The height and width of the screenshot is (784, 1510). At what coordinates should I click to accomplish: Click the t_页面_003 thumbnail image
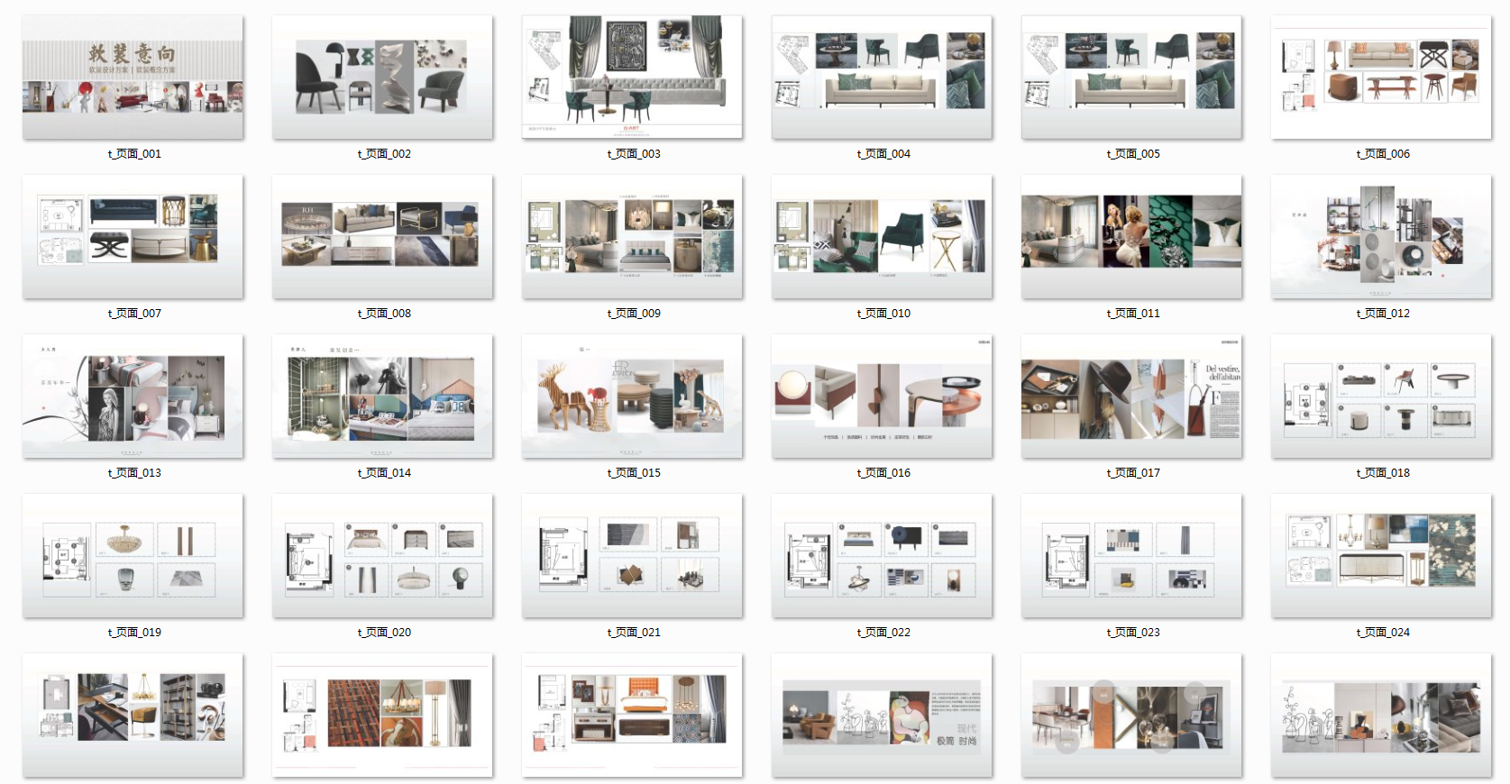[632, 77]
